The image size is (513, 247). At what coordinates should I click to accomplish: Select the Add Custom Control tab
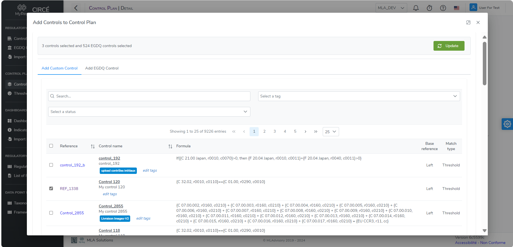click(60, 68)
